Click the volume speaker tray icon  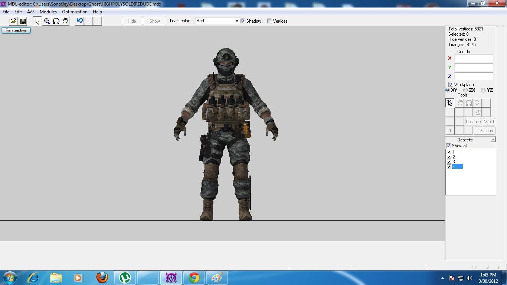click(x=470, y=278)
